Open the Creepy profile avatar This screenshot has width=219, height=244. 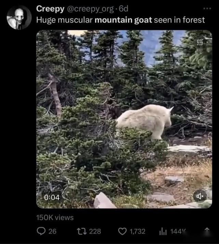19,17
